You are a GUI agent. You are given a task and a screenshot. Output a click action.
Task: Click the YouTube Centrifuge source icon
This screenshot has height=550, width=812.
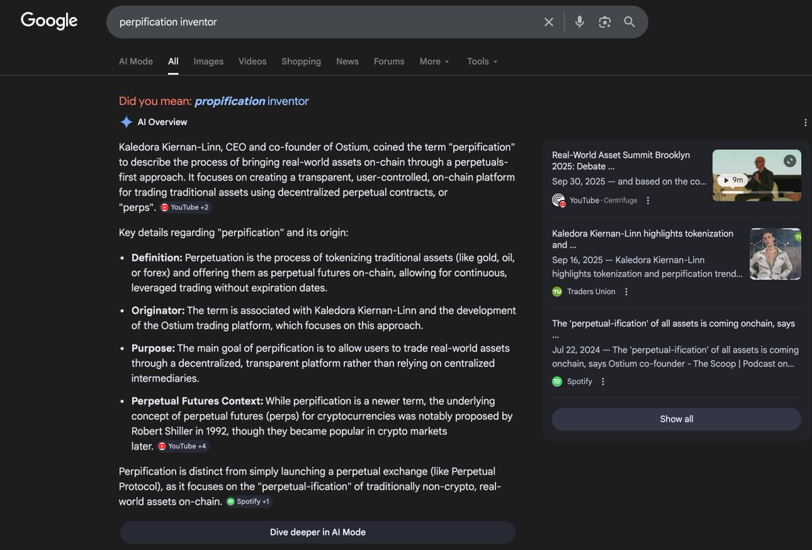pos(558,201)
